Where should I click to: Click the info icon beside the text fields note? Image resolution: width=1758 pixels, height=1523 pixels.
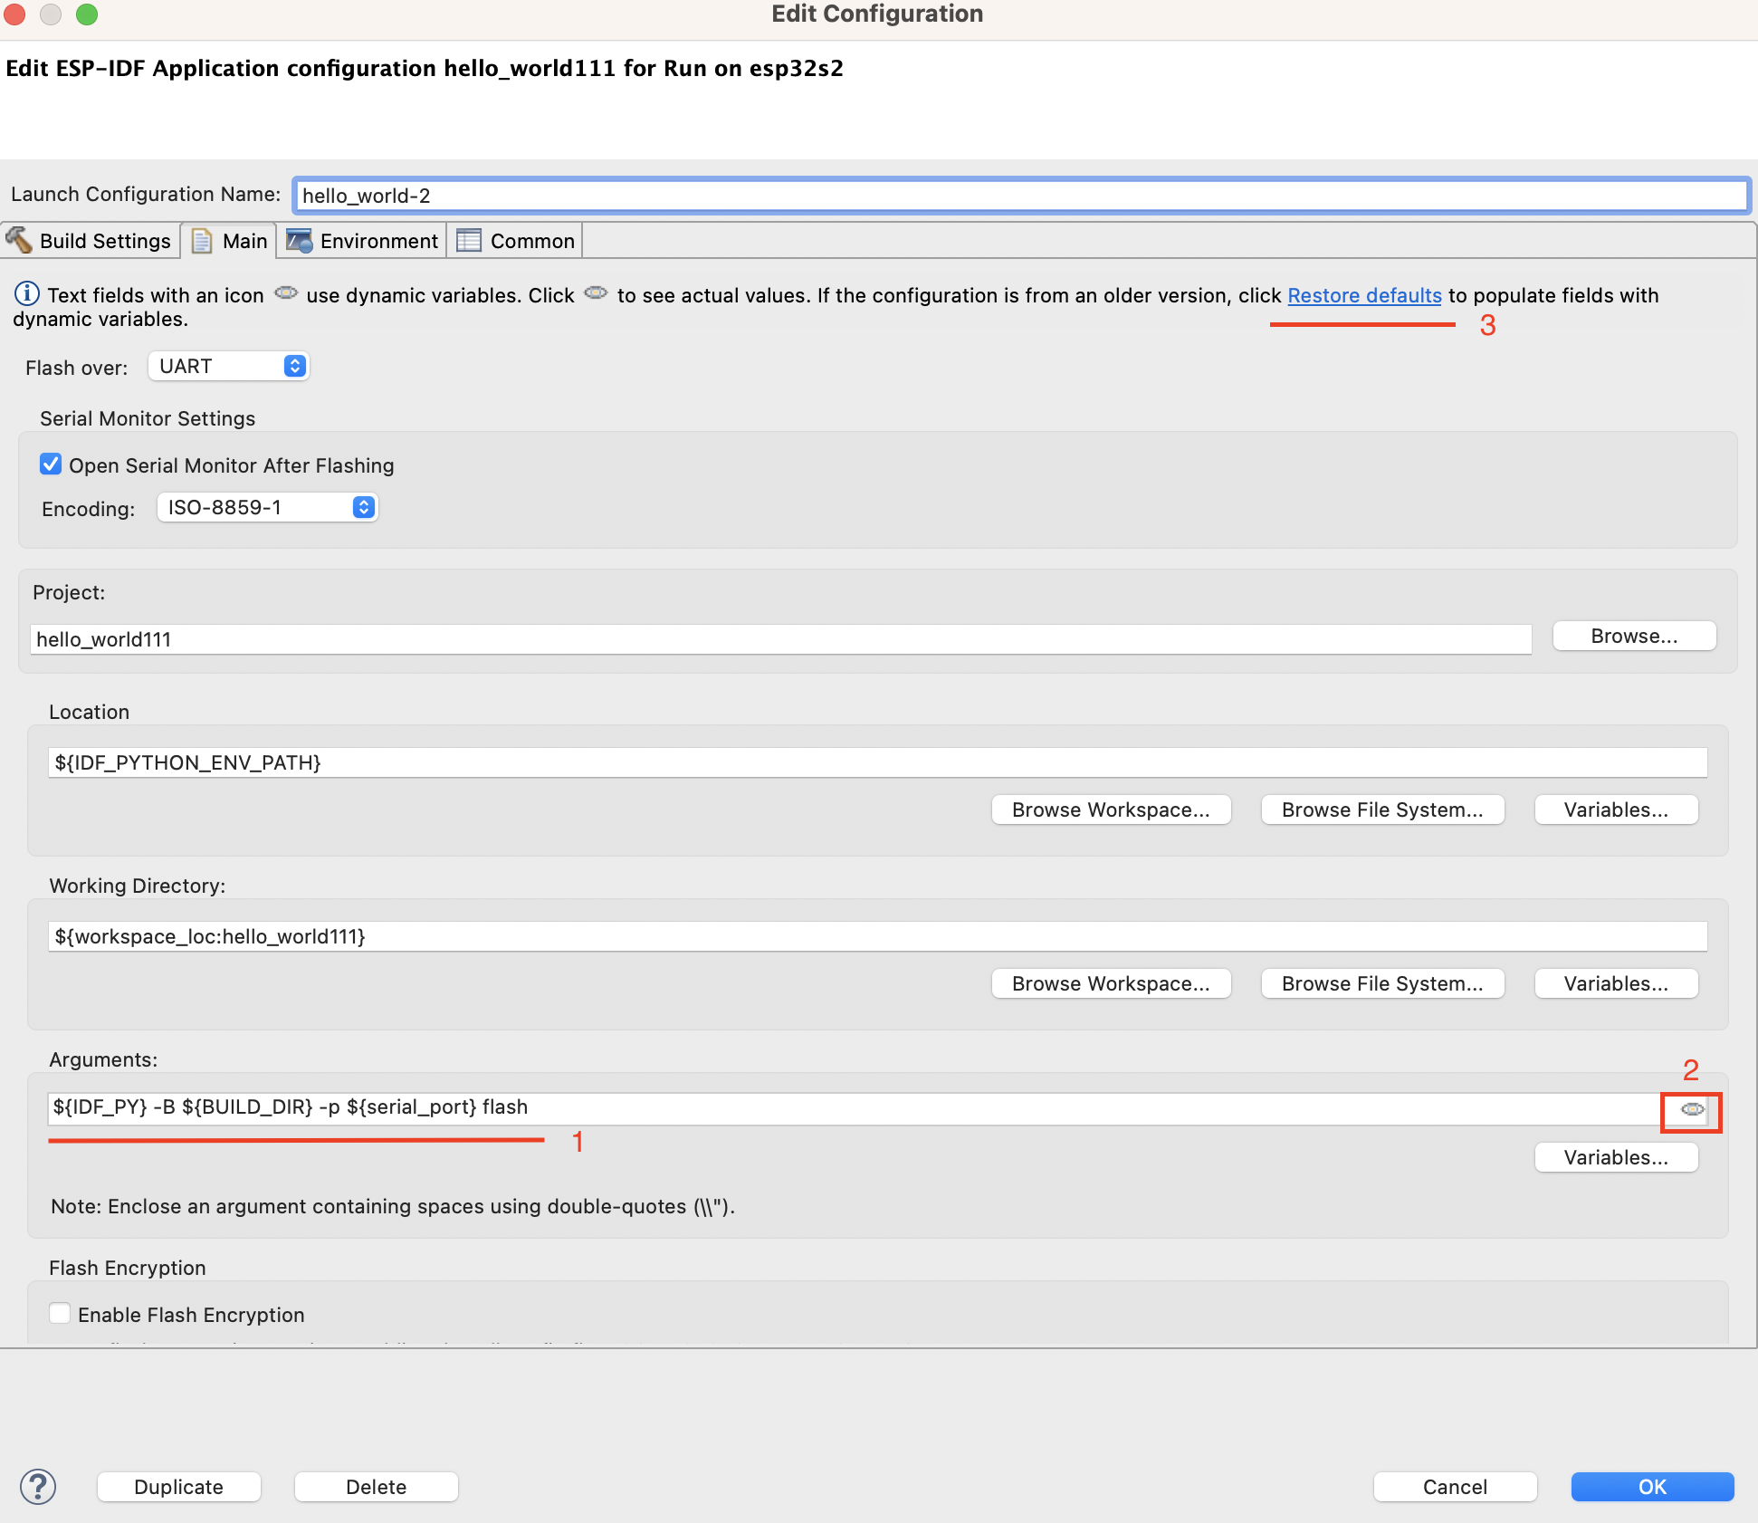pyautogui.click(x=26, y=294)
